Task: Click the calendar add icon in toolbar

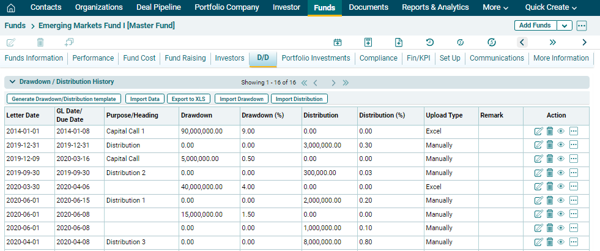Action: click(x=337, y=42)
